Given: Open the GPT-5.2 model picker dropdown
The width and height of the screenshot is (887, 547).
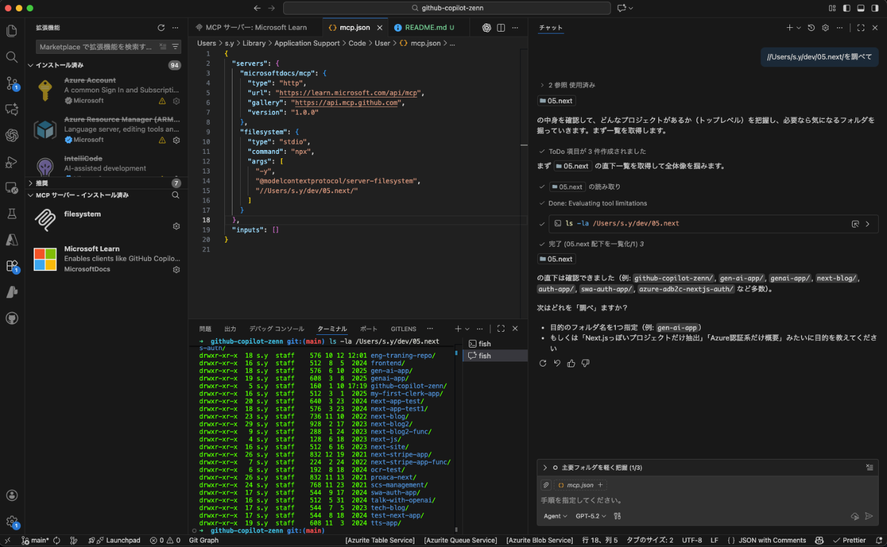Looking at the screenshot, I should point(590,516).
